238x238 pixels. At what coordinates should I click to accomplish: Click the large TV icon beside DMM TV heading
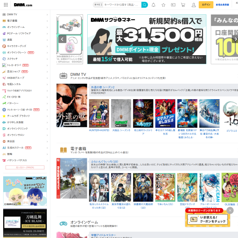[x=63, y=76]
